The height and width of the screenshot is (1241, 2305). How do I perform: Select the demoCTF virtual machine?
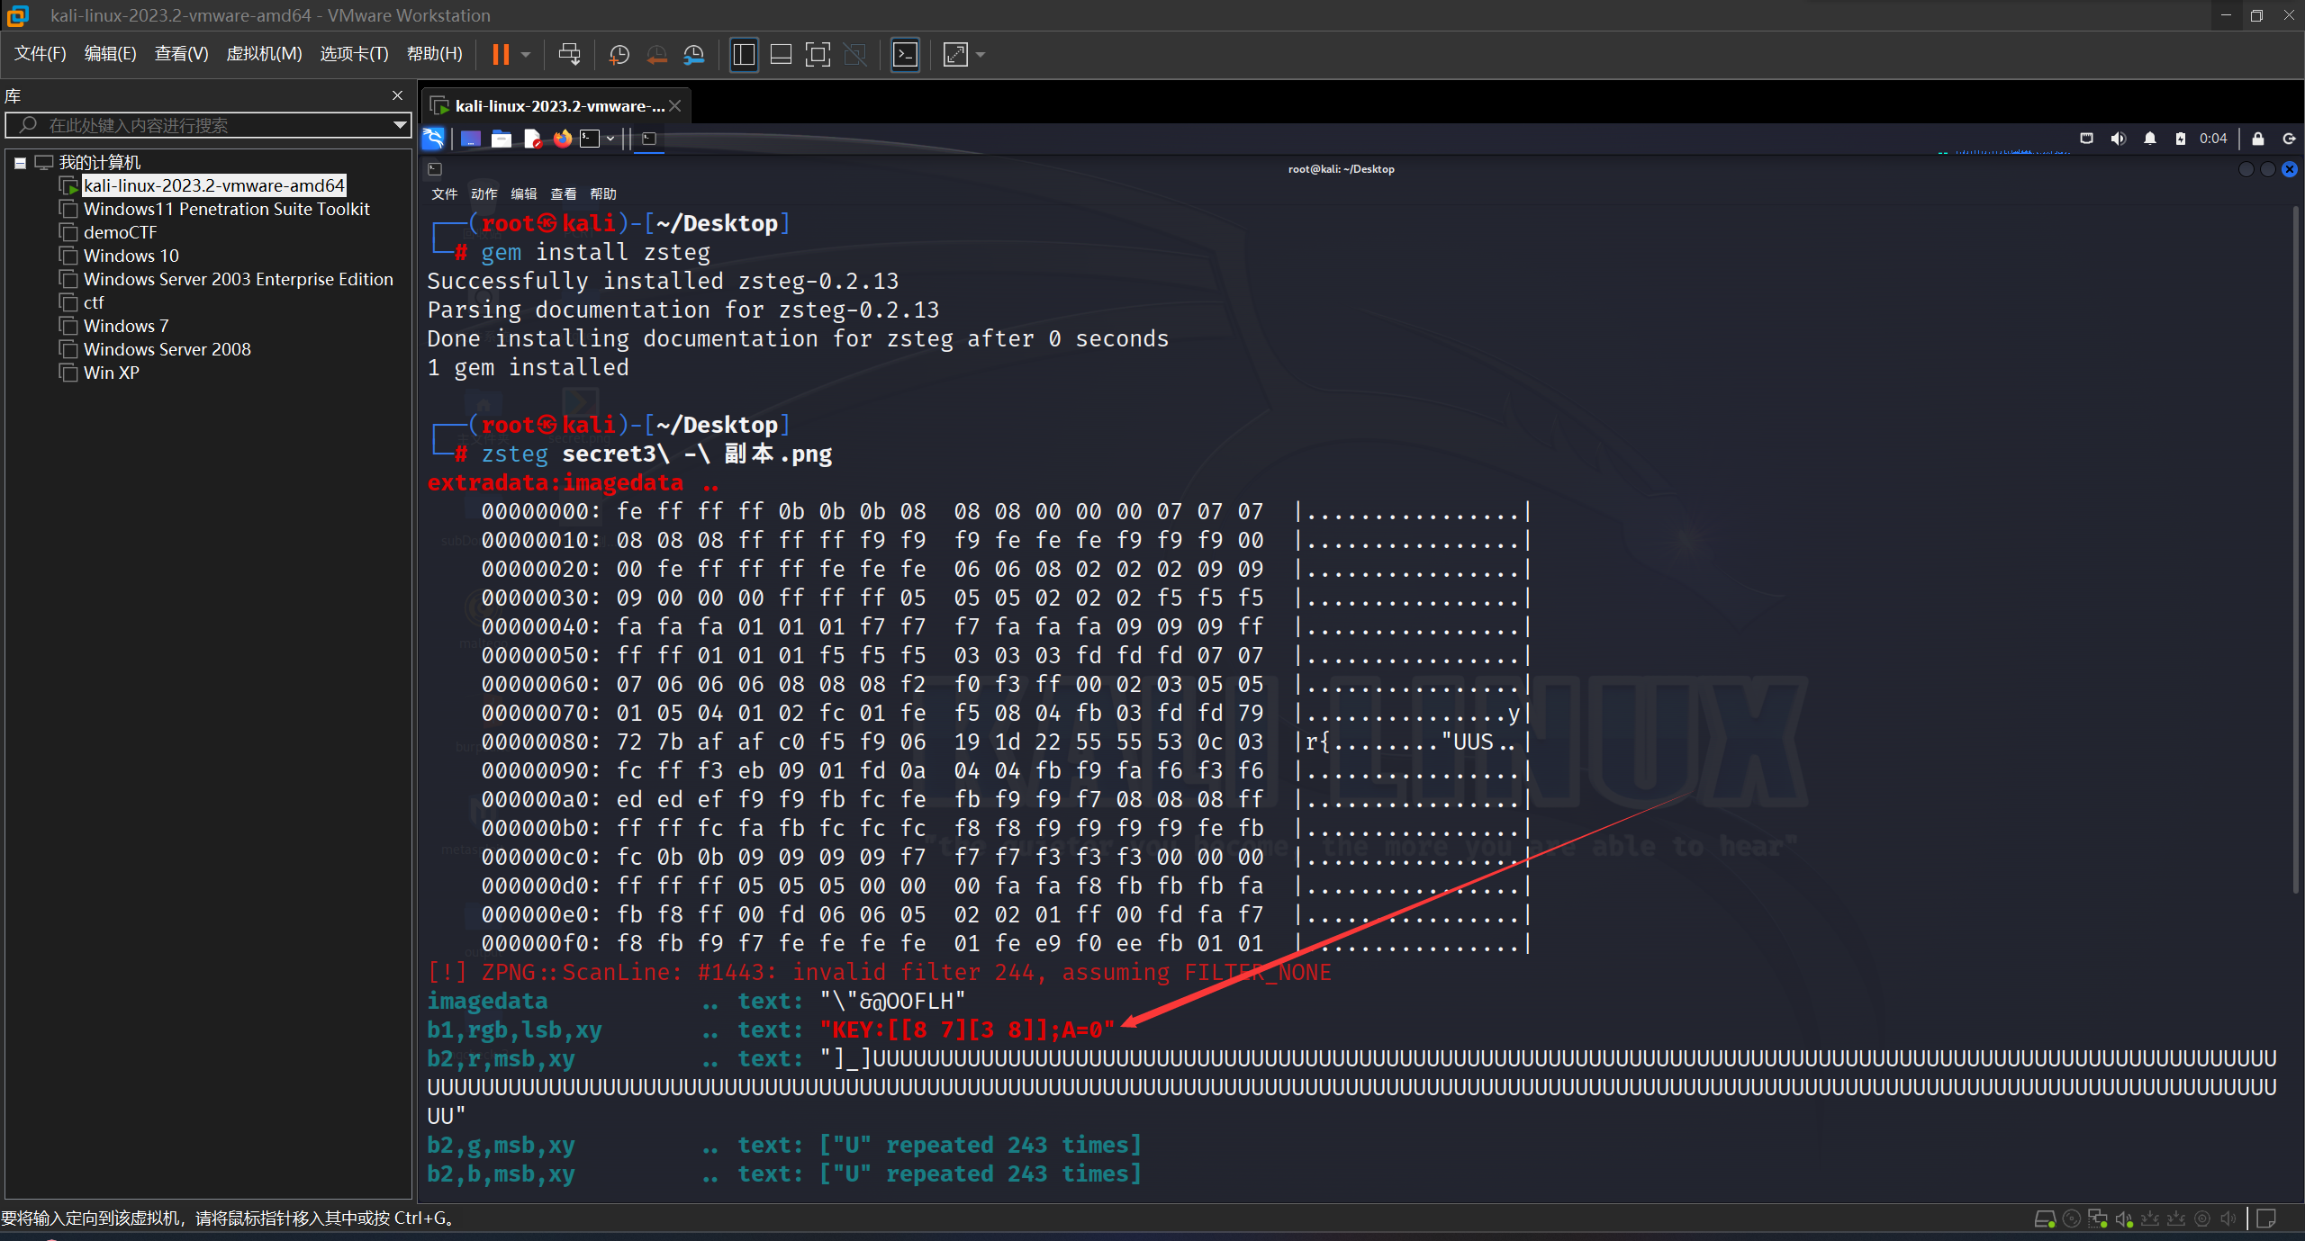(x=120, y=232)
